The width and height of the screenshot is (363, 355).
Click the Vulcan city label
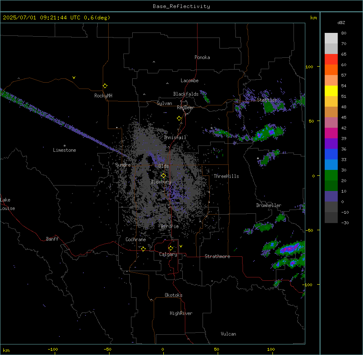(x=229, y=334)
